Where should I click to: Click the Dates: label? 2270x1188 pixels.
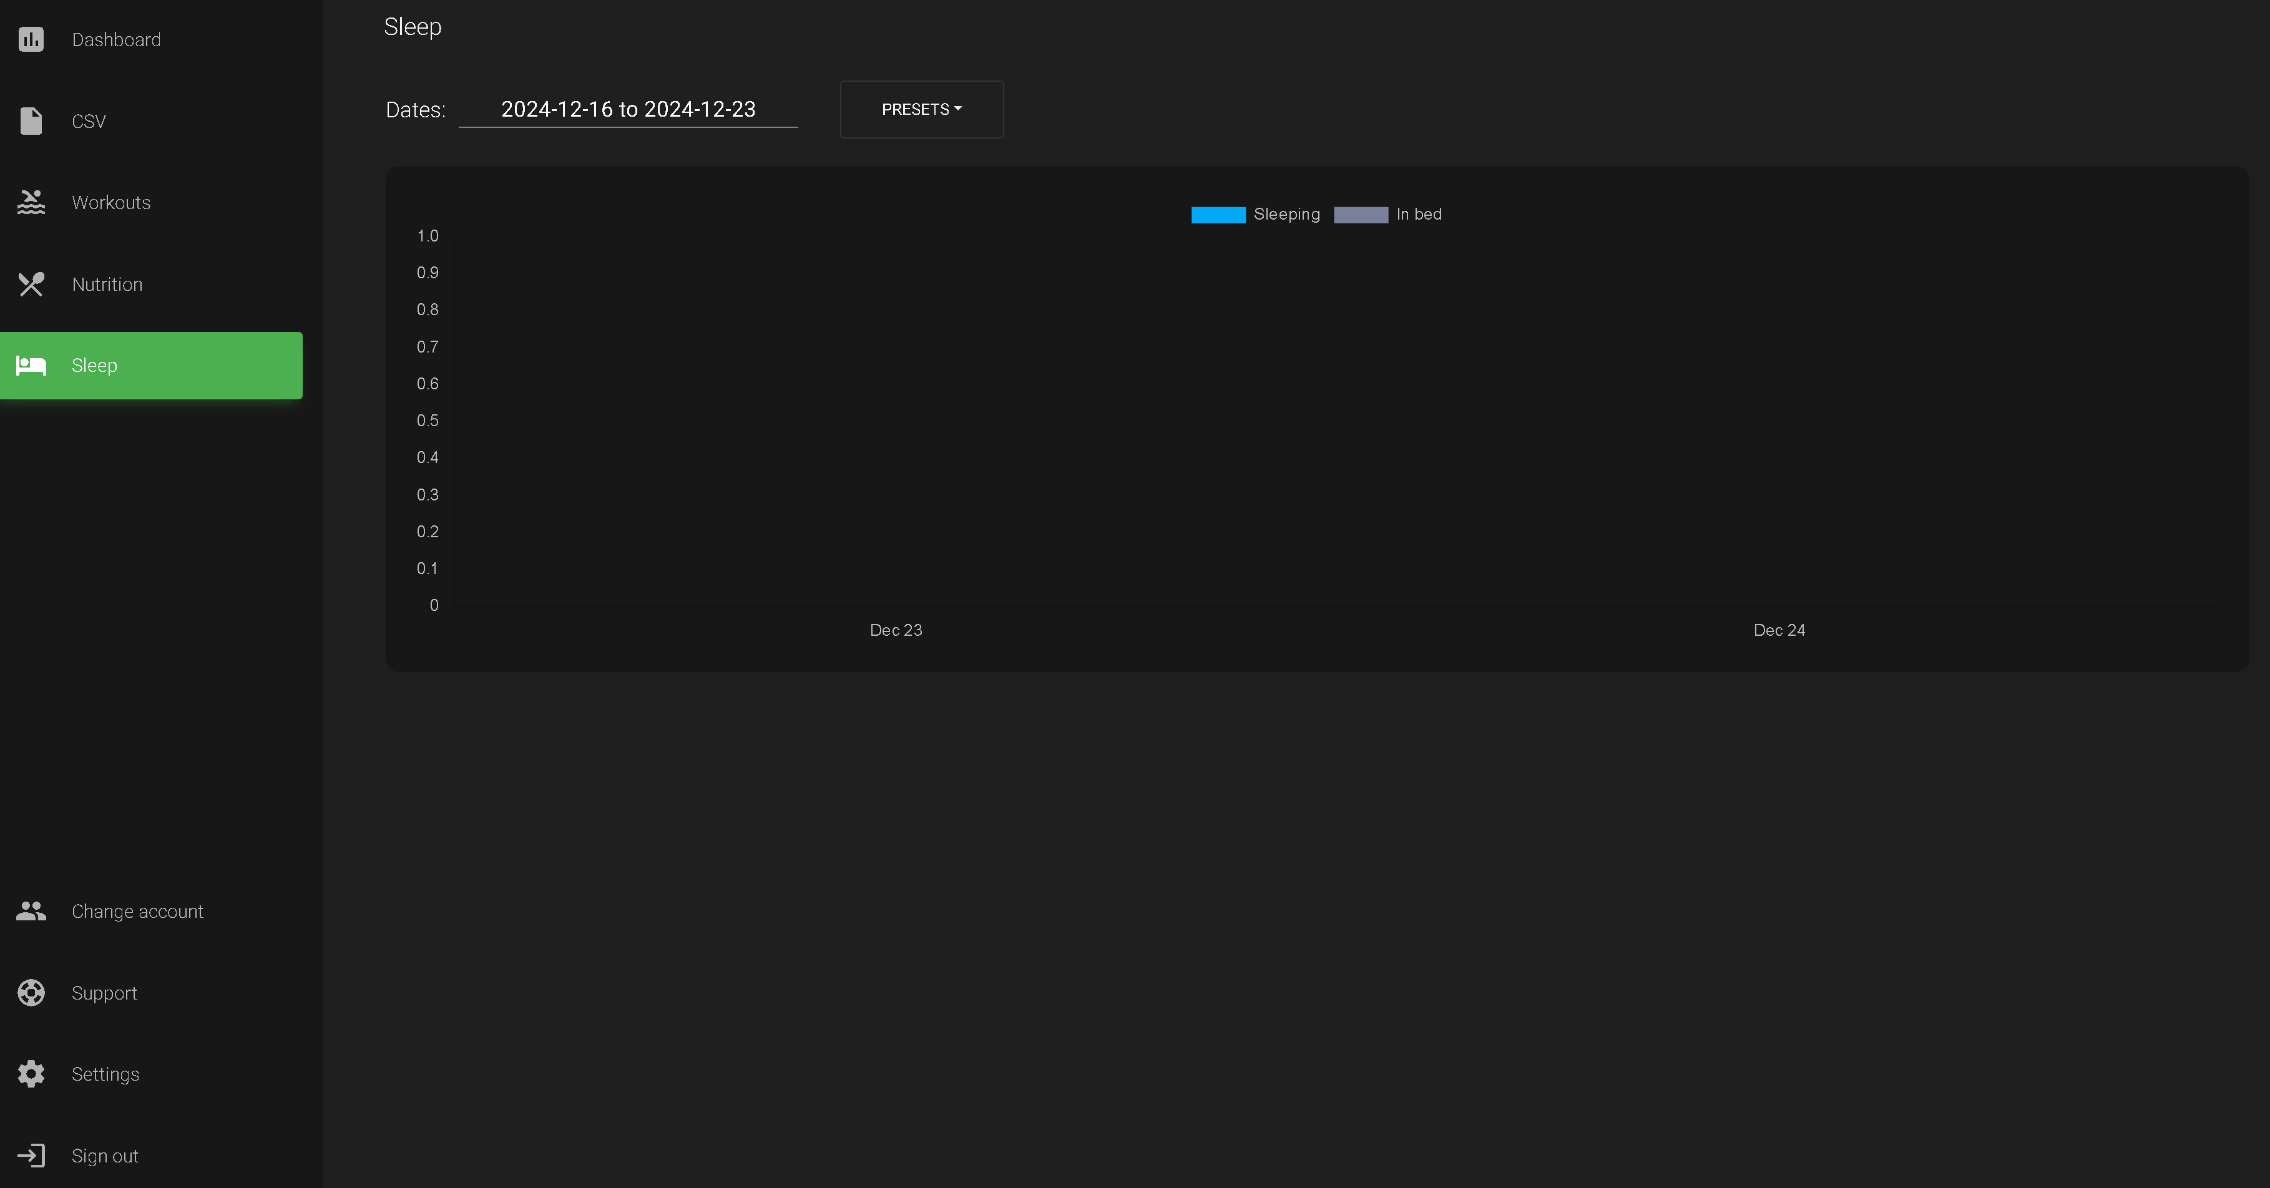click(415, 110)
